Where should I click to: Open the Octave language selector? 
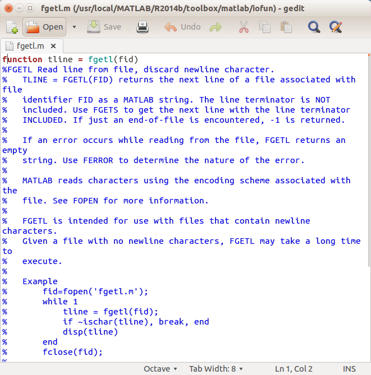(x=161, y=369)
